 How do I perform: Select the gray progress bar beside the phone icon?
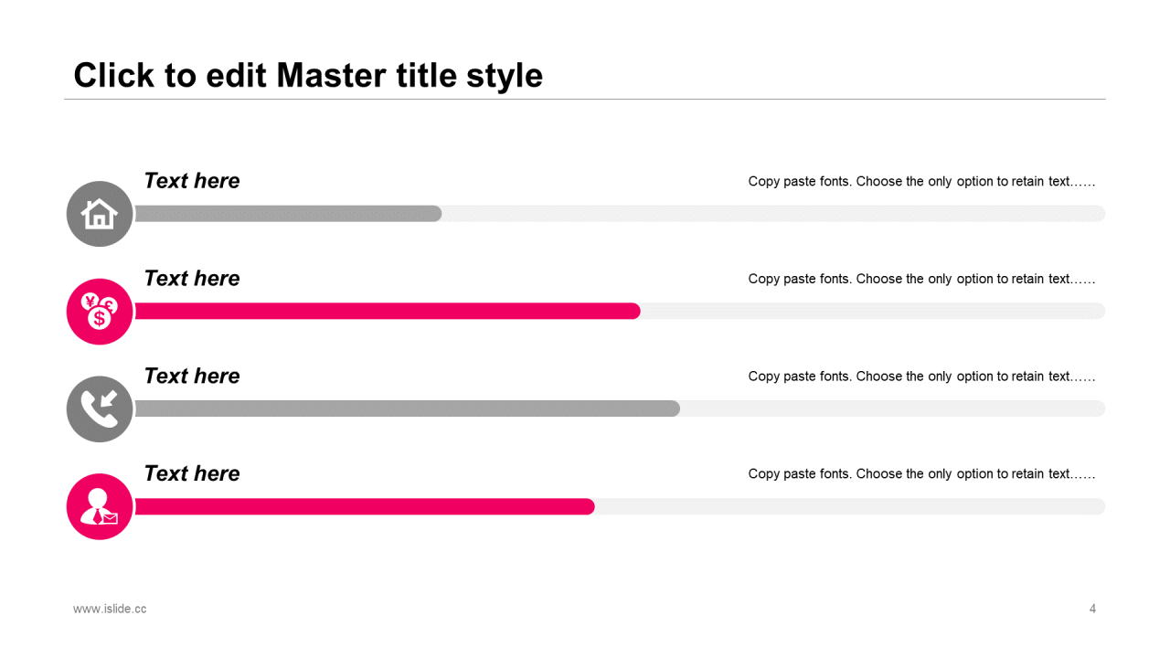coord(407,409)
